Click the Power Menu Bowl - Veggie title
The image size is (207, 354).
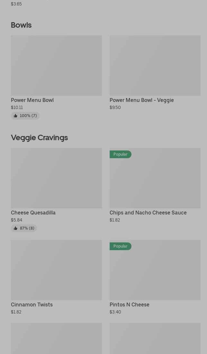click(x=141, y=100)
